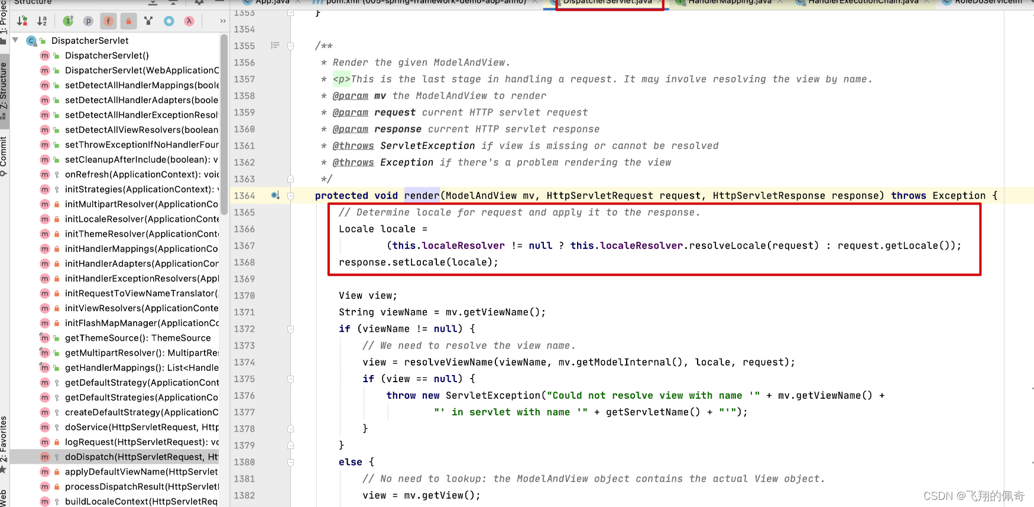
Task: Toggle Show Non-Public lock filter
Action: point(128,21)
